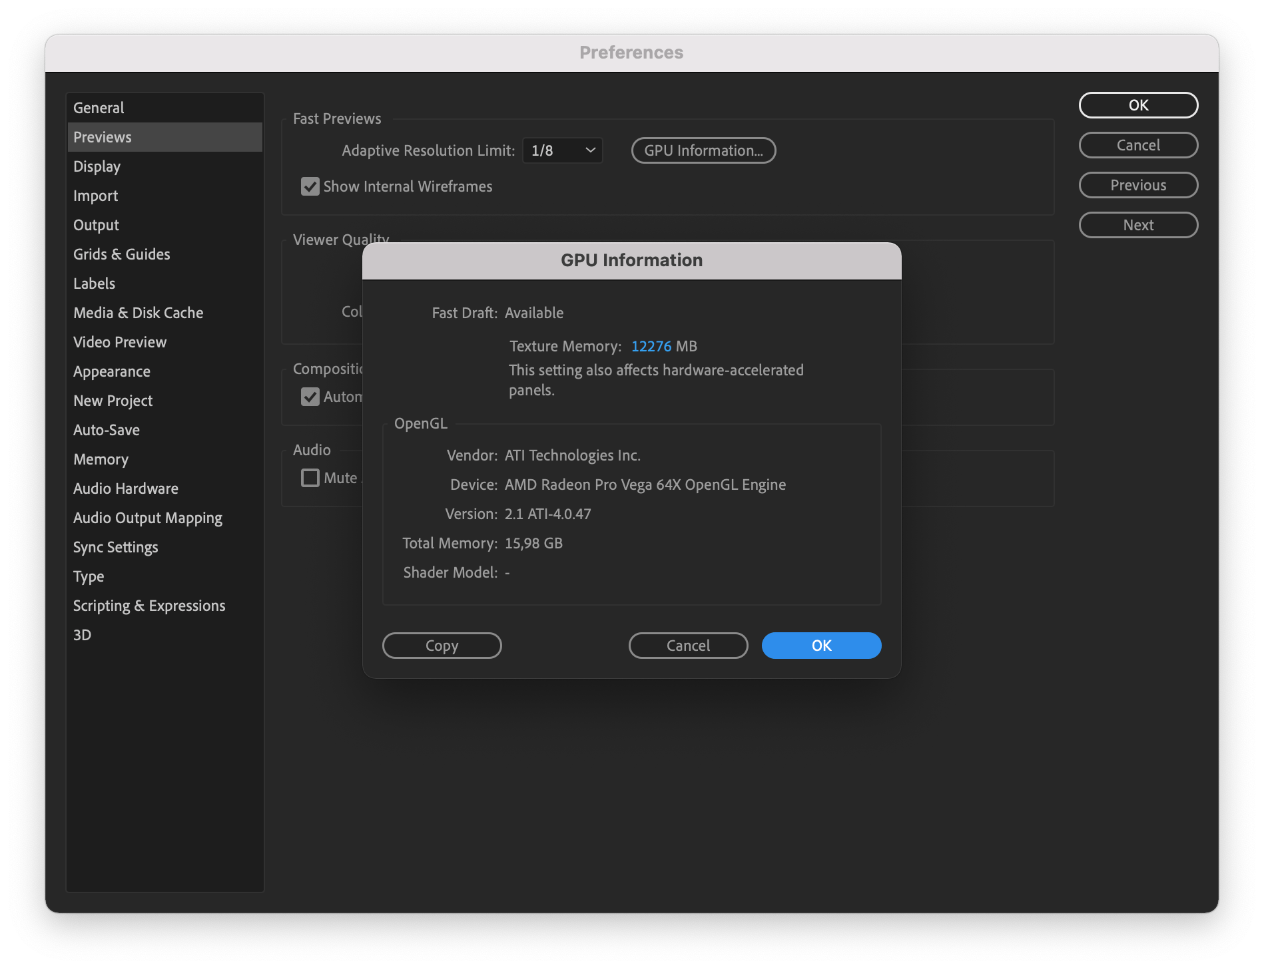The height and width of the screenshot is (969, 1264).
Task: Open the Appearance preferences page
Action: tap(112, 371)
